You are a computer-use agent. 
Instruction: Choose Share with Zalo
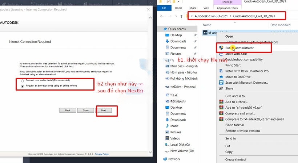[x=236, y=54]
